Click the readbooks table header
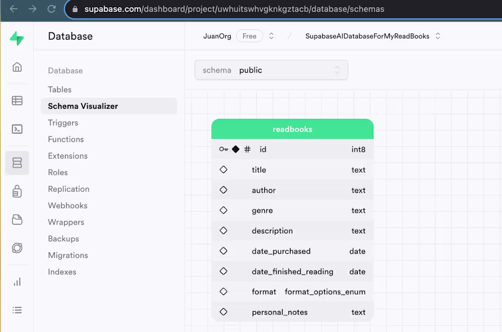Viewport: 502px width, 332px height. pyautogui.click(x=292, y=129)
